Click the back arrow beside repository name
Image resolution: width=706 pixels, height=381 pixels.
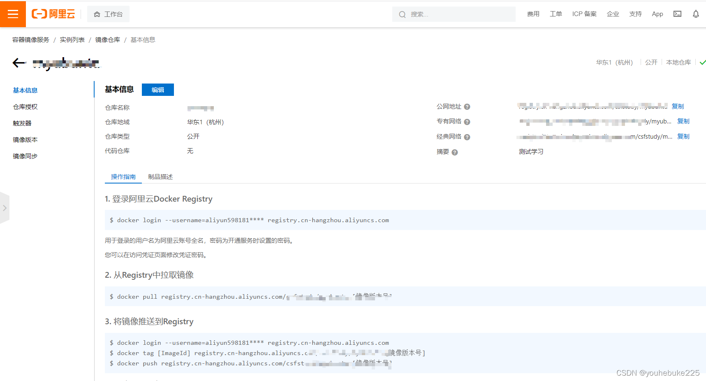[19, 63]
